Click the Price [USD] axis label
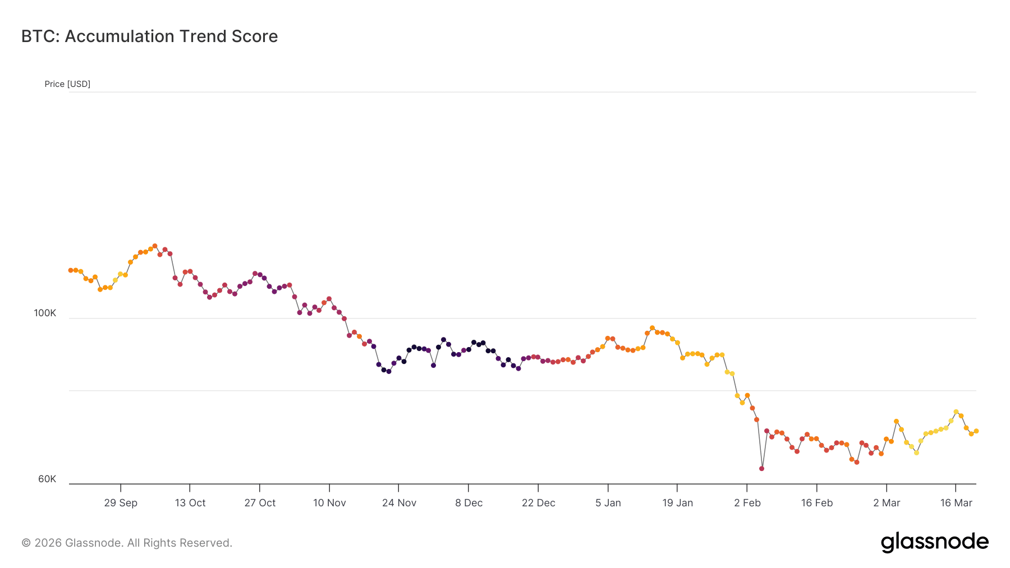The width and height of the screenshot is (1010, 568). 67,84
